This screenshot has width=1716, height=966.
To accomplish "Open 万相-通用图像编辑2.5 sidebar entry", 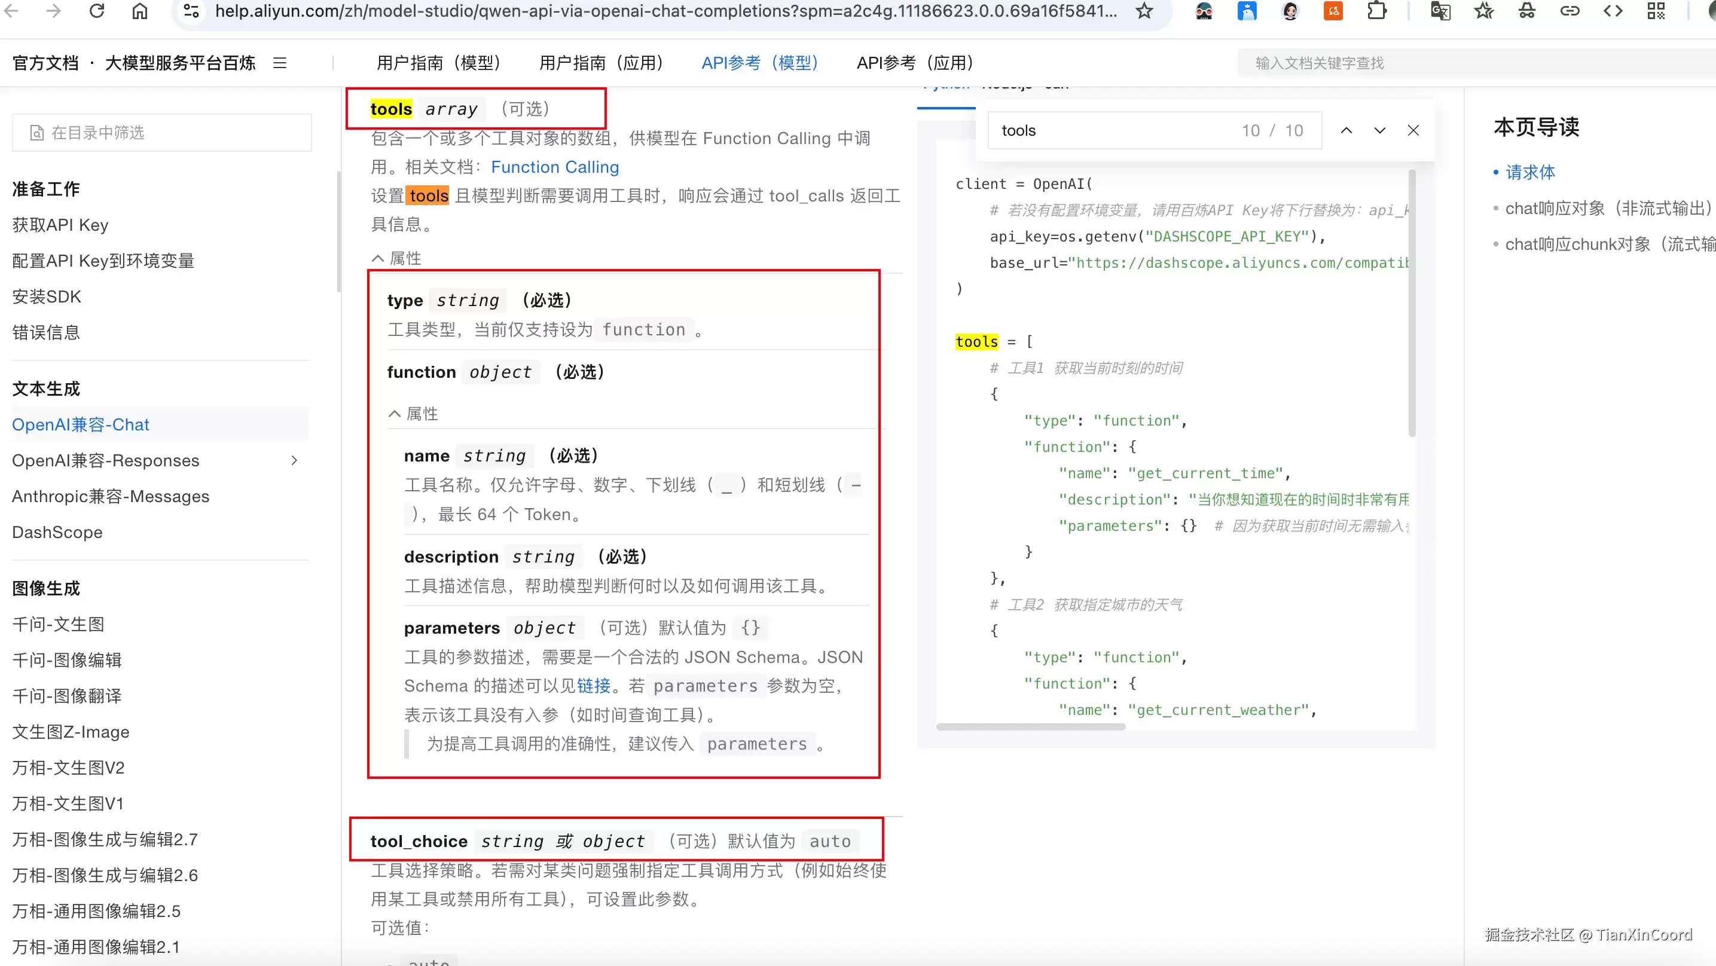I will point(97,912).
